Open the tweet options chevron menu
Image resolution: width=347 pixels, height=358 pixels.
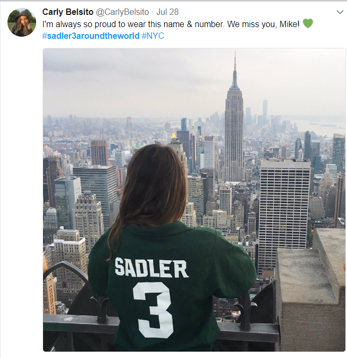340,12
